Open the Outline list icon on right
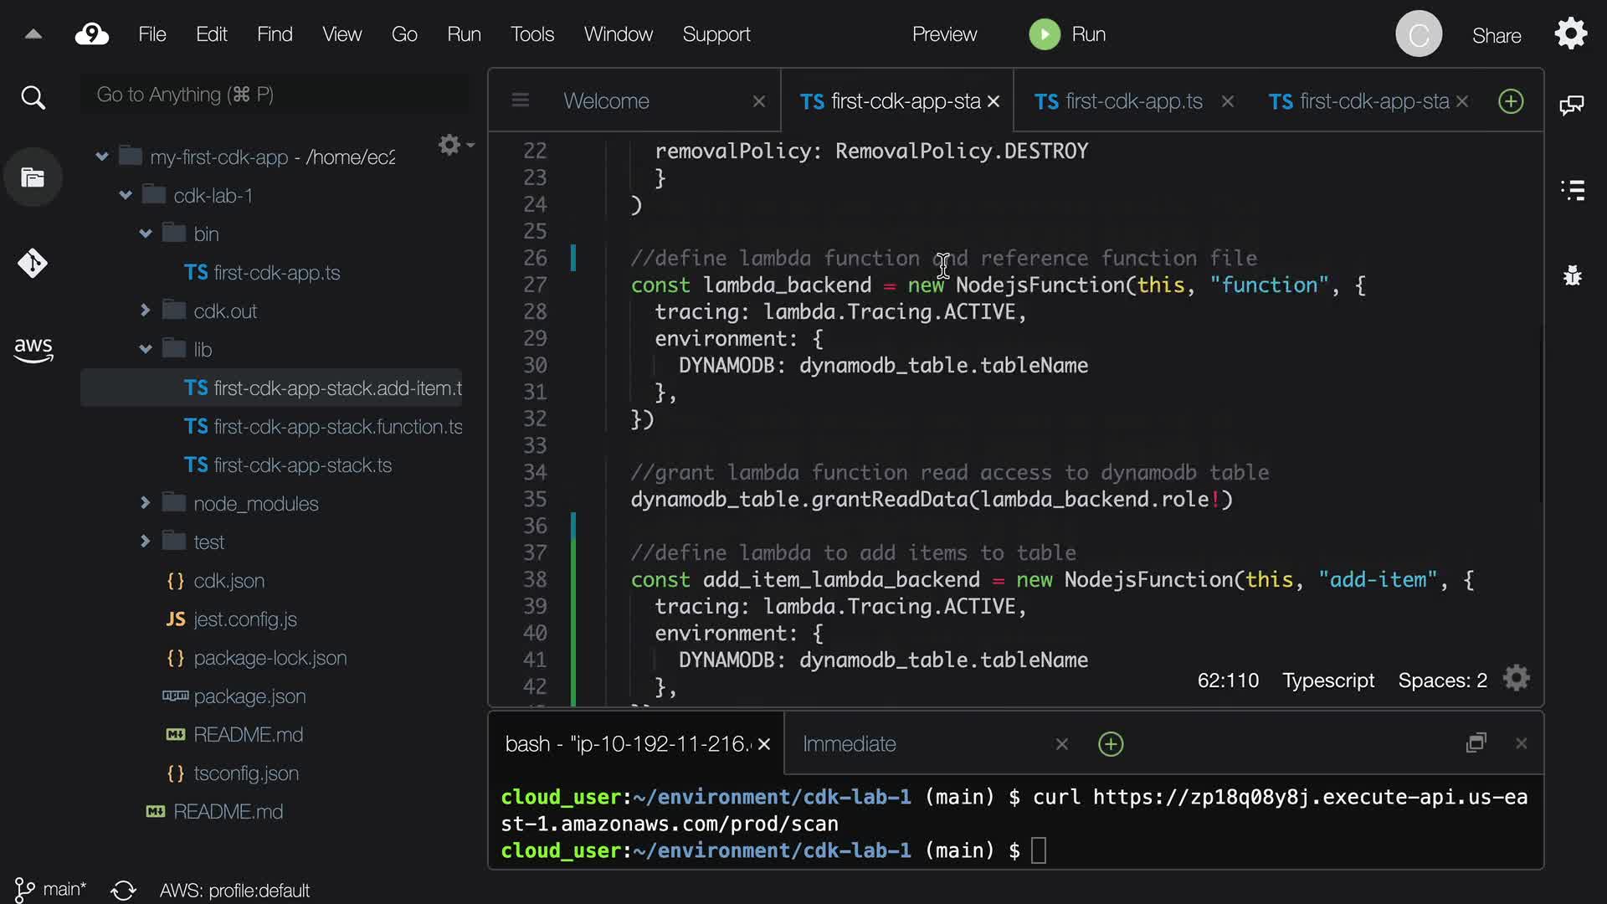 [x=1573, y=190]
